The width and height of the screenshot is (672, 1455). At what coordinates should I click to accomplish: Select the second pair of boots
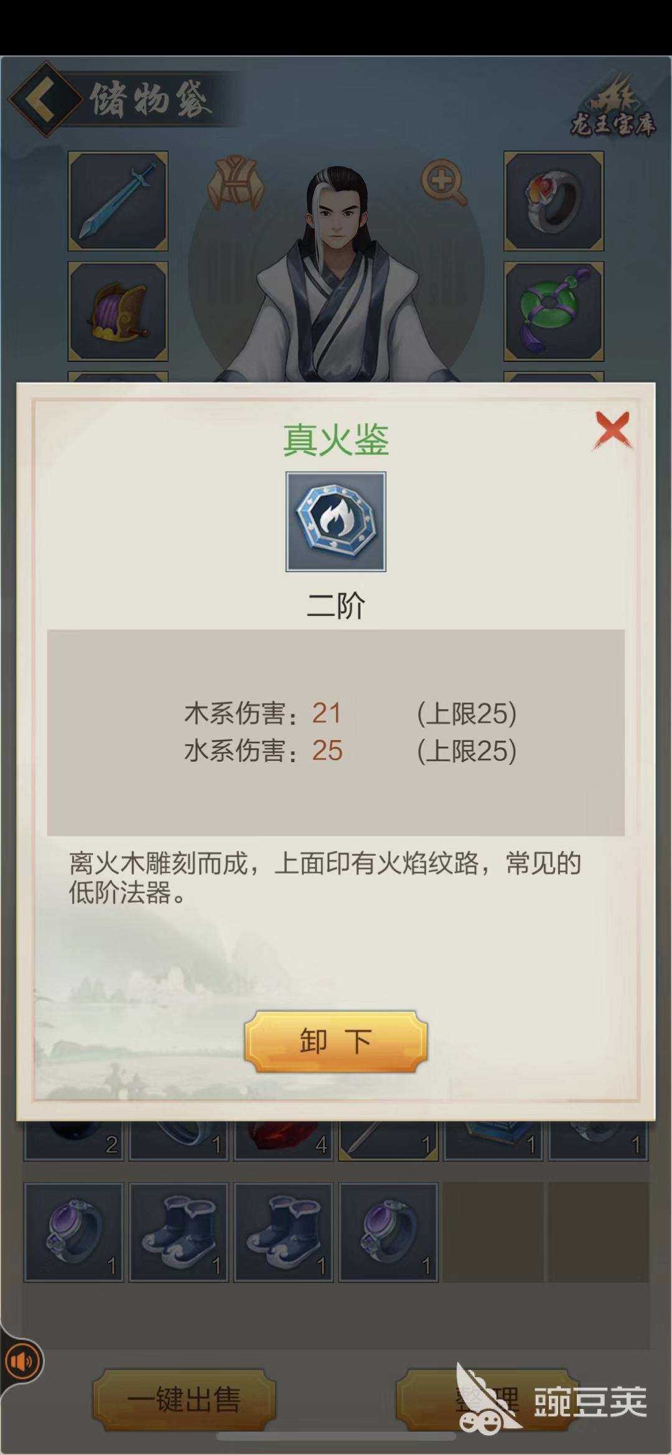coord(284,1232)
